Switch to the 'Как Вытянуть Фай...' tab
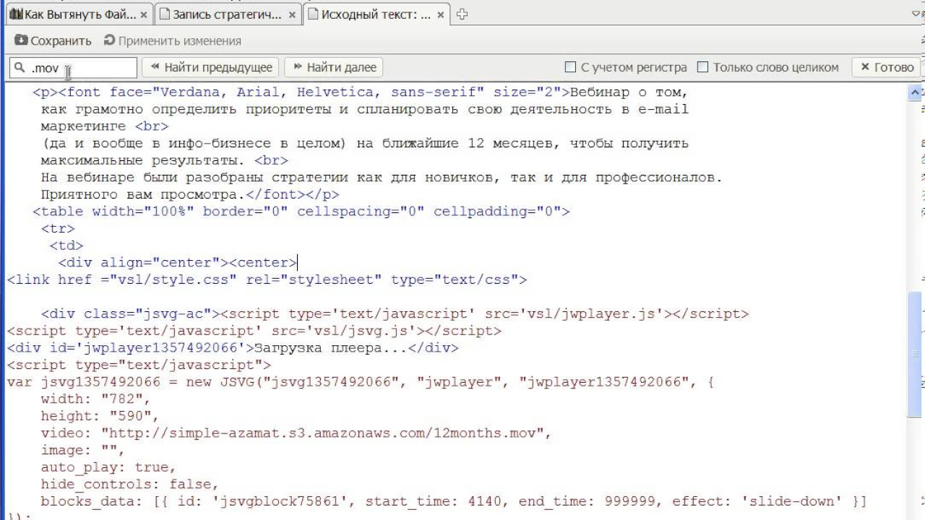The height and width of the screenshot is (520, 925). 78,14
